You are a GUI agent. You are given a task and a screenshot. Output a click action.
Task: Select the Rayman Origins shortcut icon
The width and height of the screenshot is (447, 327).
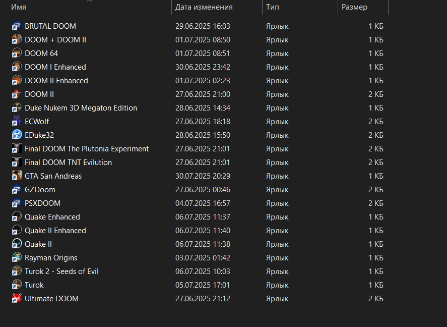tap(17, 258)
